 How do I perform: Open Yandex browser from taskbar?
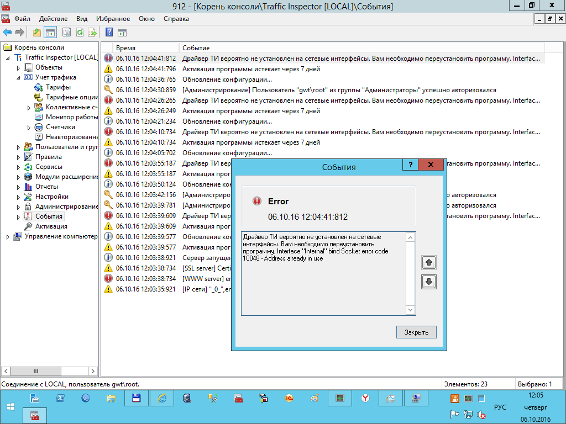[x=365, y=398]
